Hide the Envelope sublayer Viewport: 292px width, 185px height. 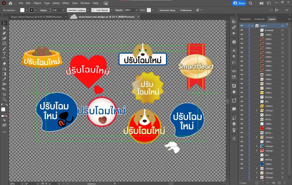pyautogui.click(x=242, y=30)
